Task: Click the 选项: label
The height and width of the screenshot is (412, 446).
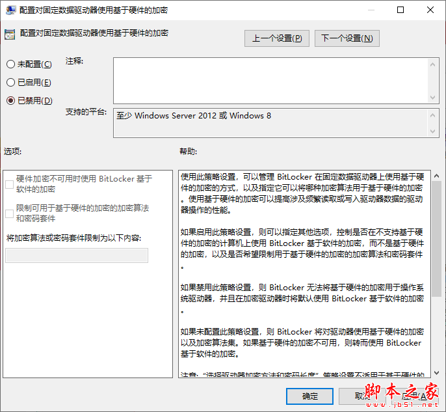Action: pyautogui.click(x=13, y=151)
